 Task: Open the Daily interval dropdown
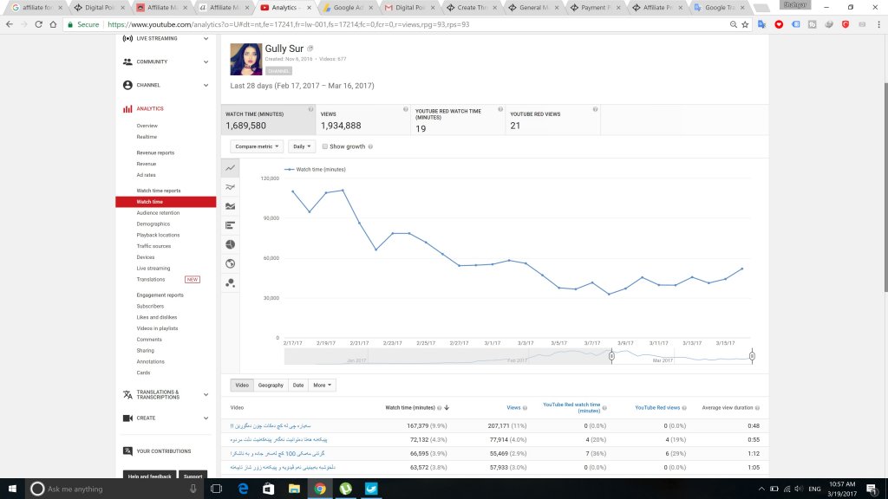point(302,147)
